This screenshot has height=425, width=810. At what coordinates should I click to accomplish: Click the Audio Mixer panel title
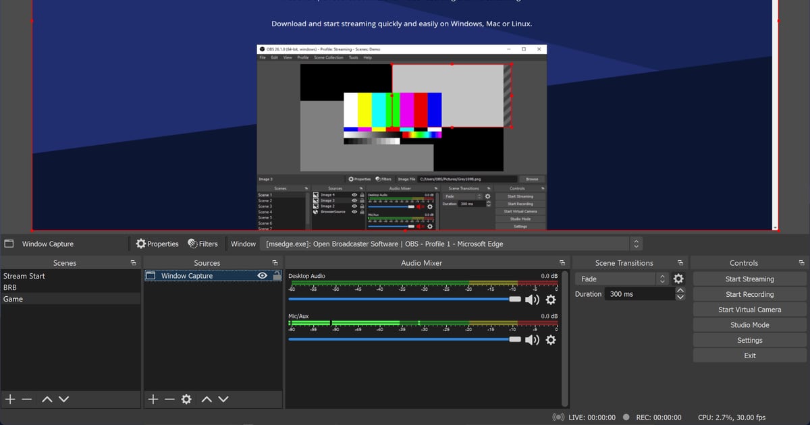[422, 262]
